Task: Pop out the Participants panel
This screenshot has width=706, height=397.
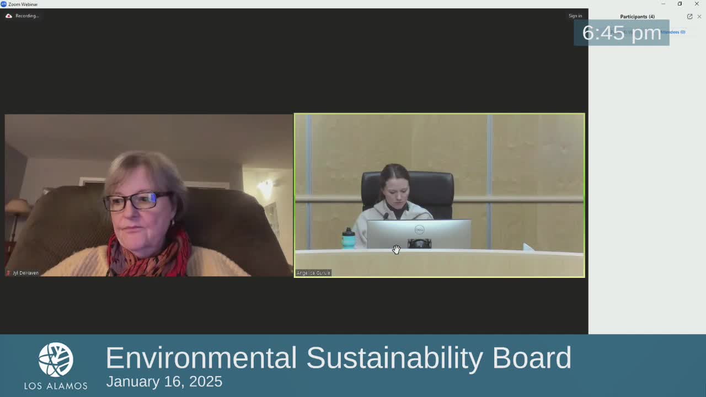Action: pos(689,17)
